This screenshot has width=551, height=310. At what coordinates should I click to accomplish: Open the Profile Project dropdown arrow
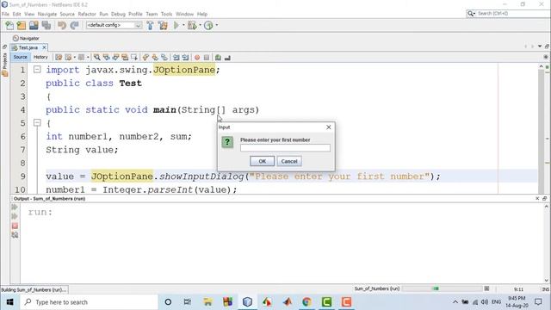pyautogui.click(x=216, y=25)
